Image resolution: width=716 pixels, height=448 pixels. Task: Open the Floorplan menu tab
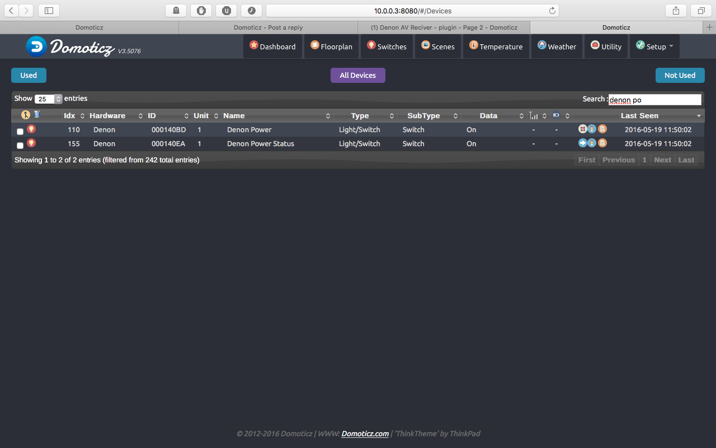(332, 46)
